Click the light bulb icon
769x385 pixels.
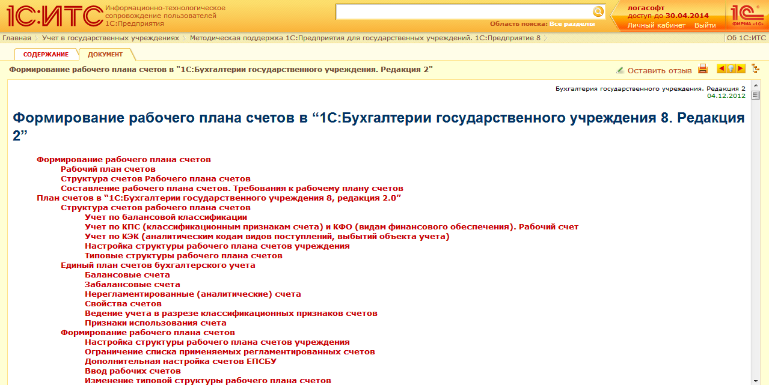(x=731, y=69)
